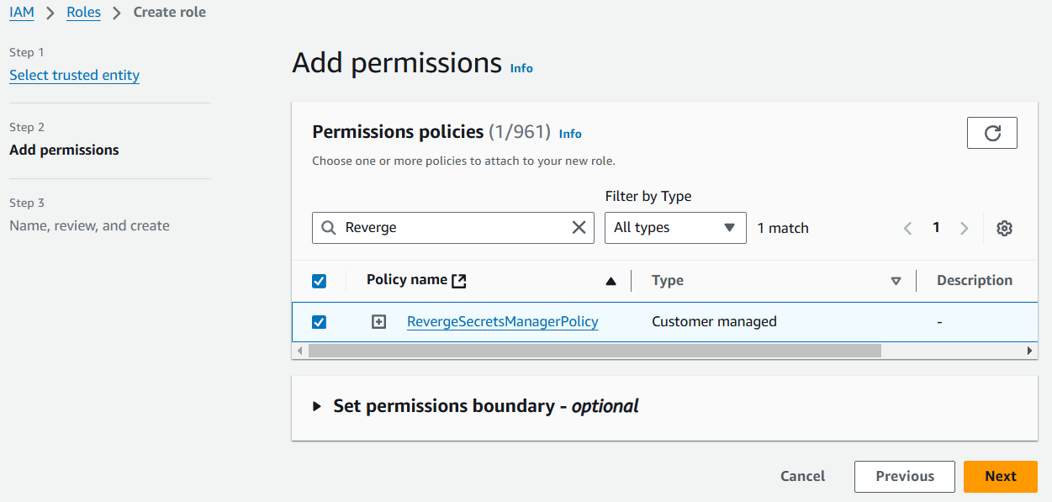This screenshot has height=502, width=1052.
Task: Expand Set permissions boundary section
Action: click(317, 406)
